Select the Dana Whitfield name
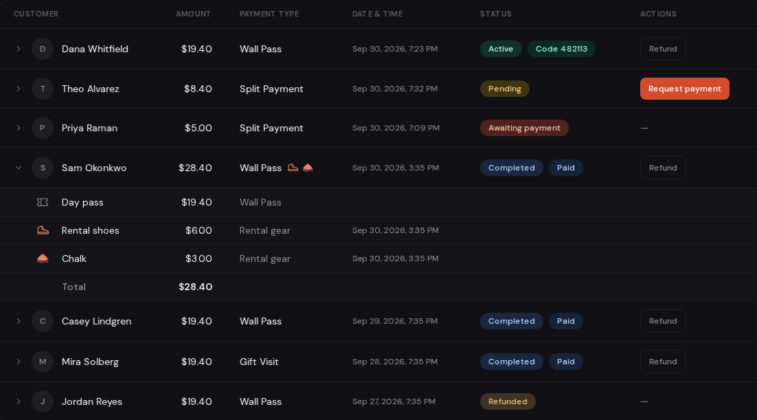 [95, 49]
